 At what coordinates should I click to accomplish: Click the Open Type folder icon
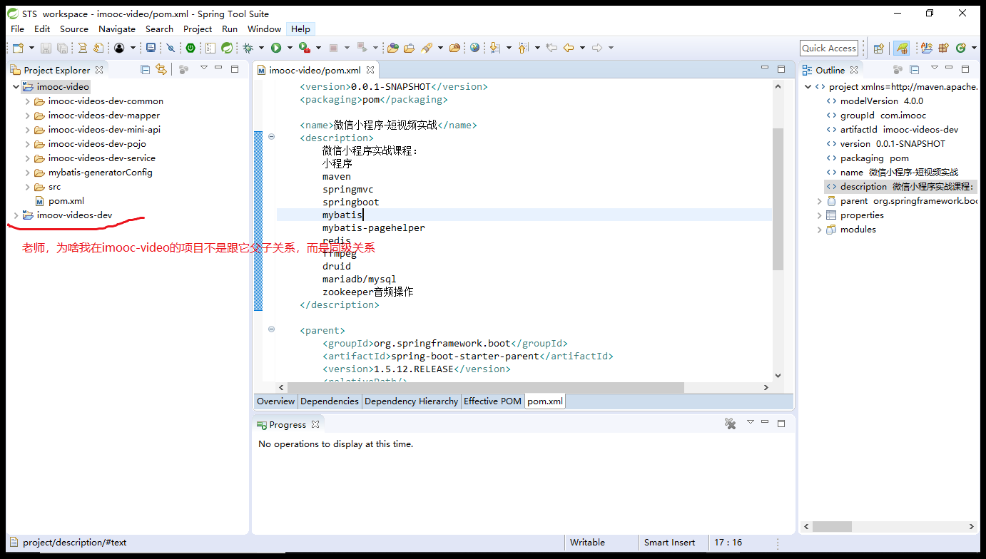[x=392, y=48]
